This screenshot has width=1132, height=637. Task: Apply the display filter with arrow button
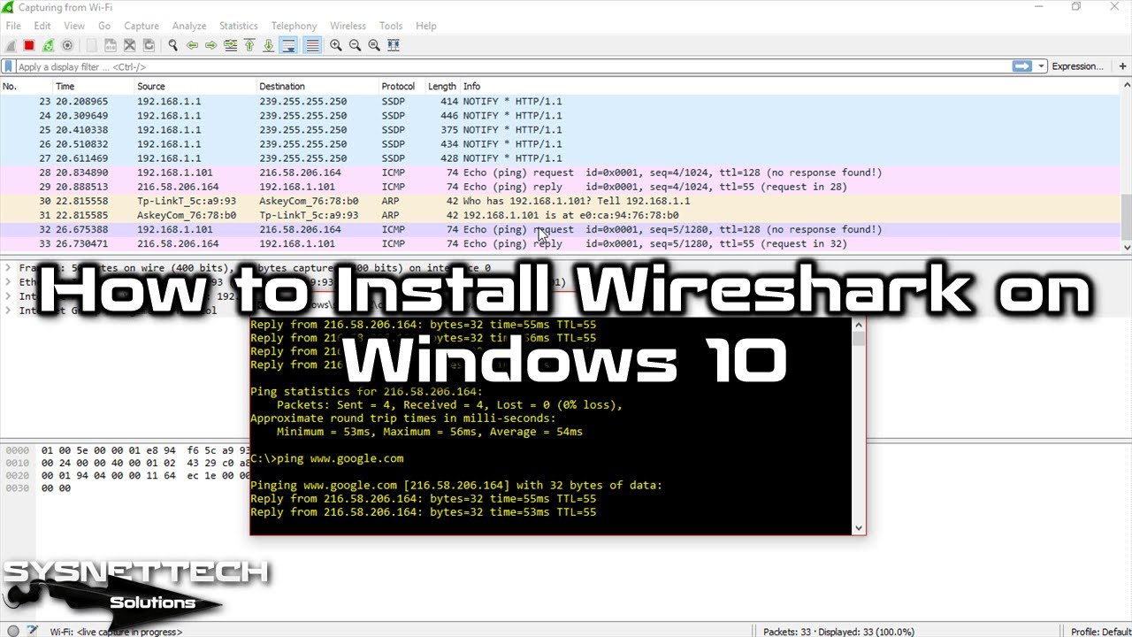1022,66
